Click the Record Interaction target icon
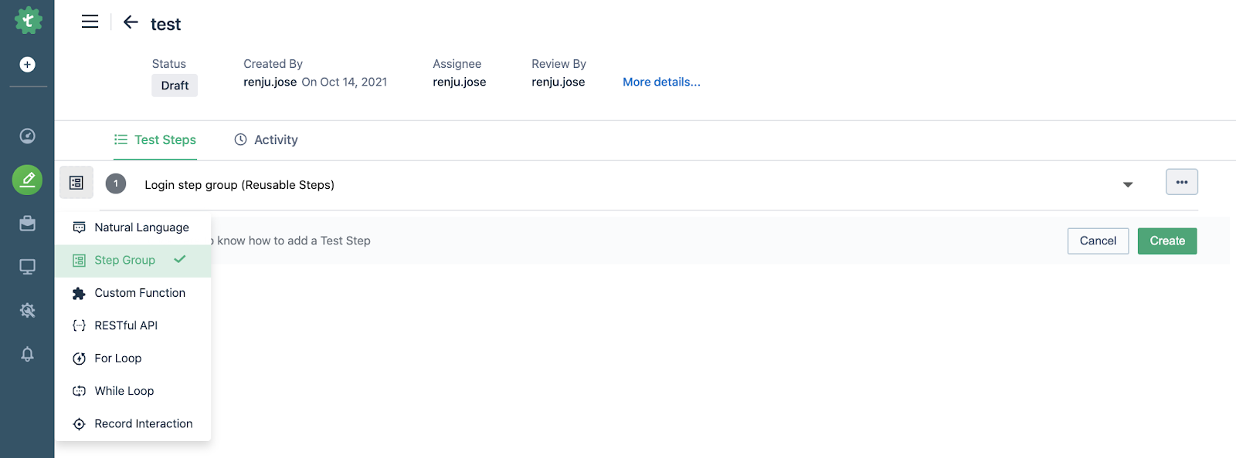 point(79,424)
